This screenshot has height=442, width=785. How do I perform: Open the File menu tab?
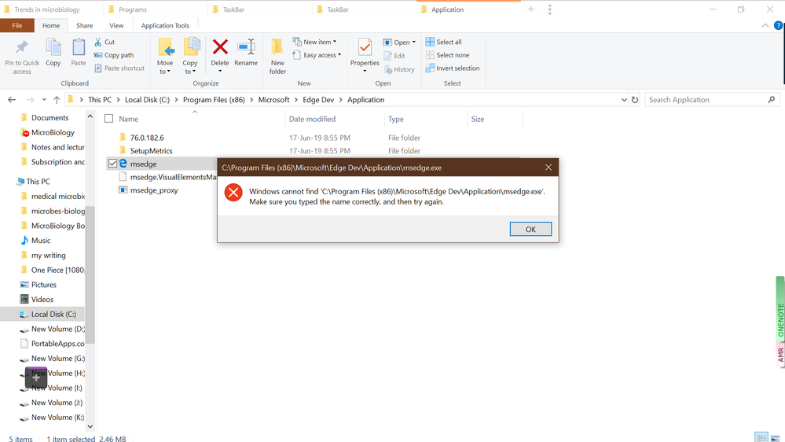point(17,25)
